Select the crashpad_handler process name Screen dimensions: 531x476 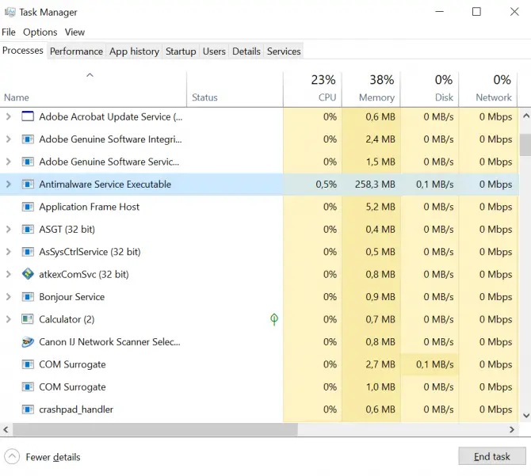pyautogui.click(x=76, y=409)
